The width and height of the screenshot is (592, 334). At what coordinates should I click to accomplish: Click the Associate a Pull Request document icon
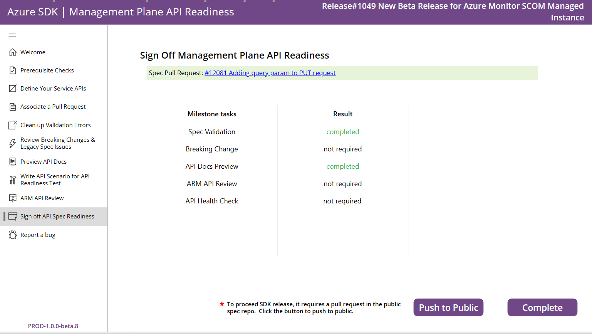12,106
